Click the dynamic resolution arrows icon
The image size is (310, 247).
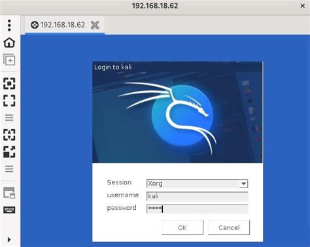point(9,135)
